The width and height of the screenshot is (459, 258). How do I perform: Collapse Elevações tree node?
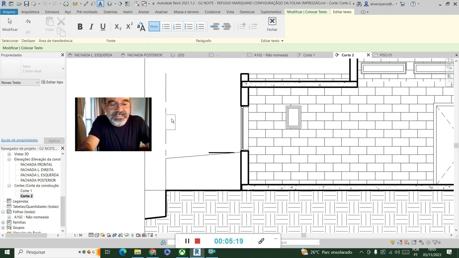[9, 159]
